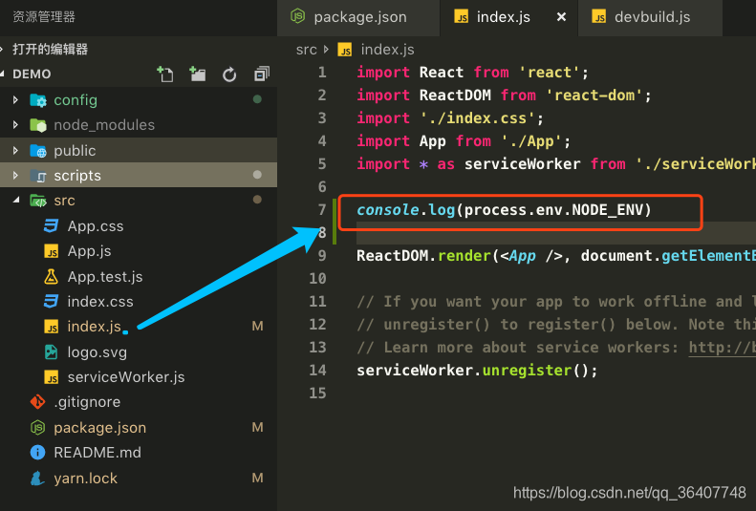The image size is (756, 511).
Task: Open README.md in the explorer
Action: click(x=97, y=452)
